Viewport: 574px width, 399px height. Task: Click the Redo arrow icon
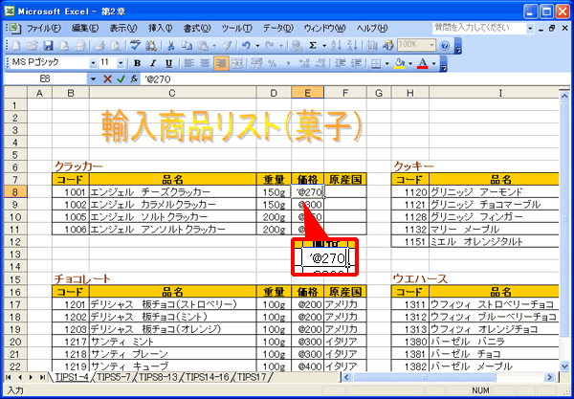click(270, 45)
